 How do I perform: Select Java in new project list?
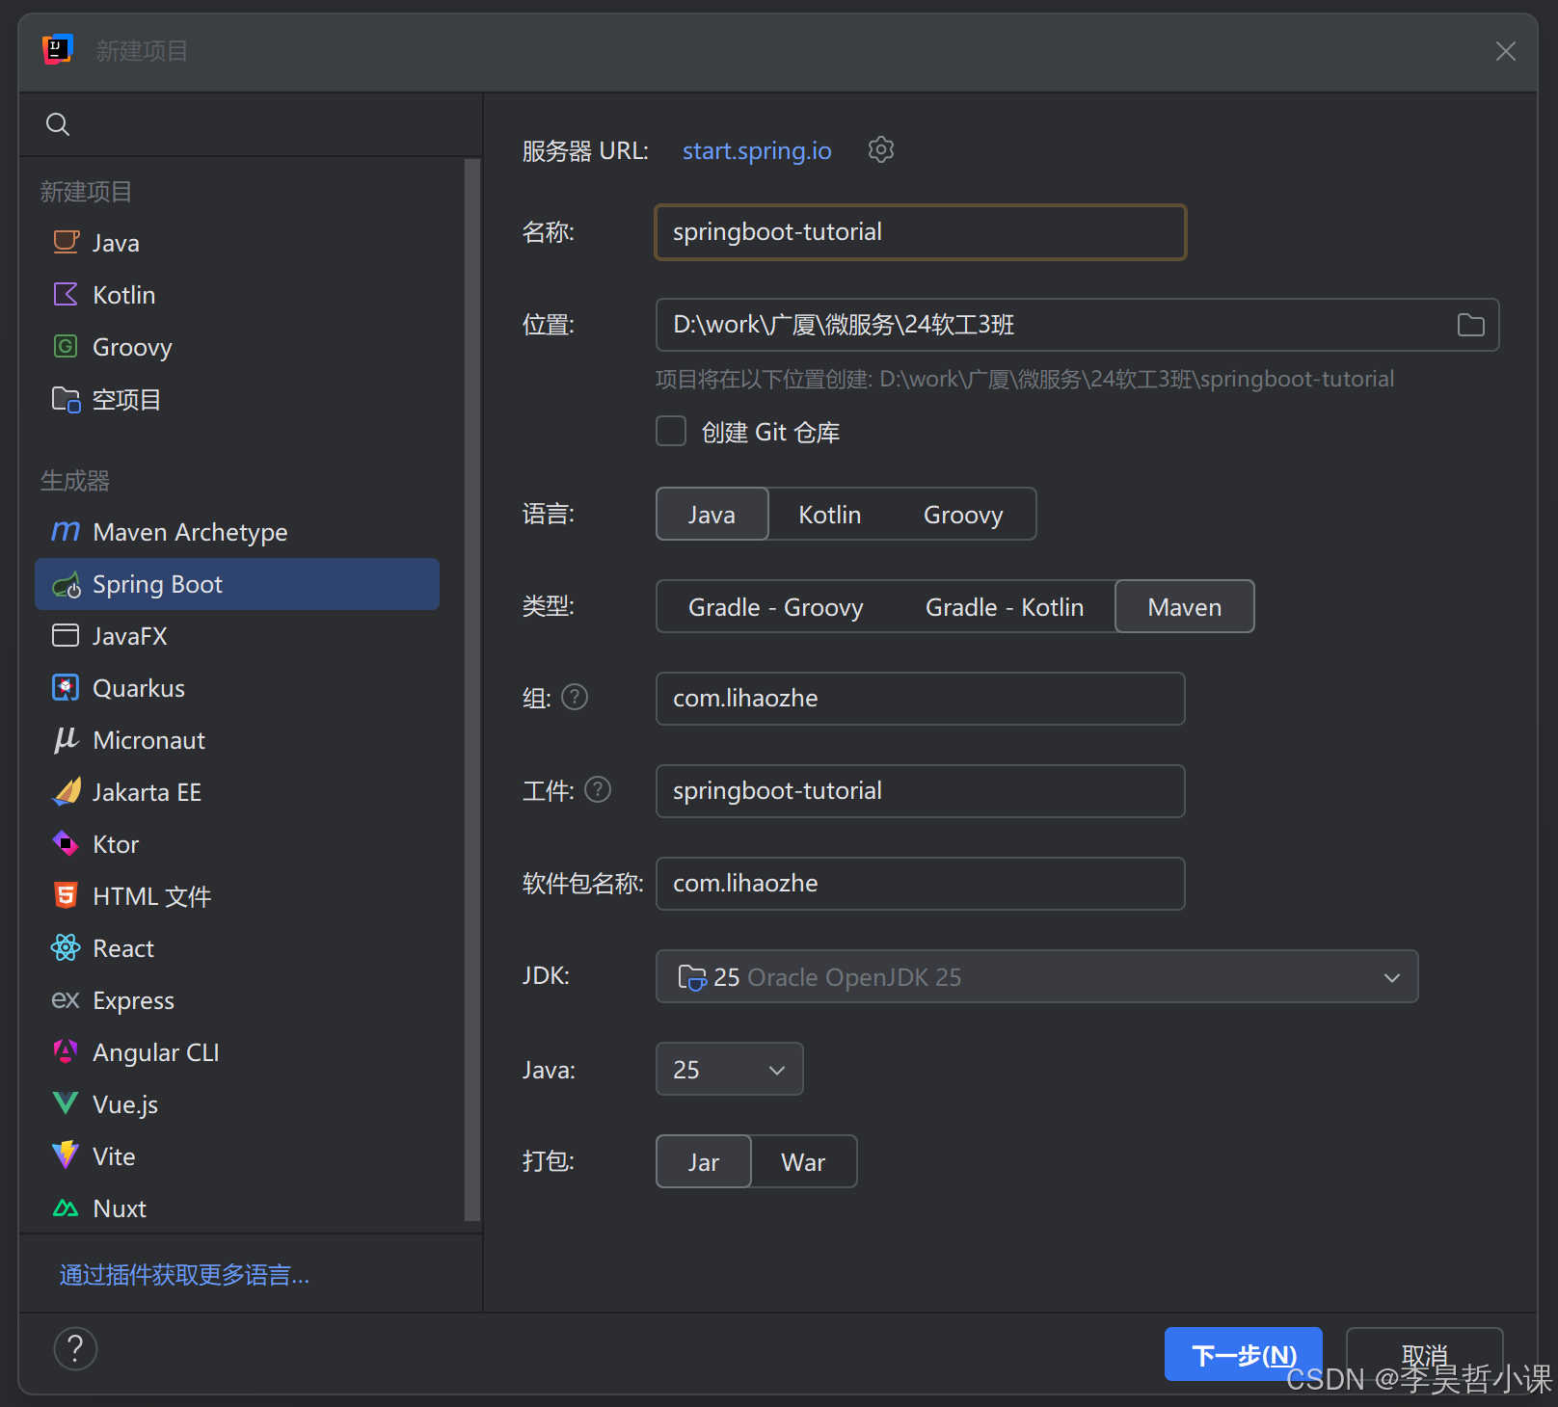tap(237, 242)
